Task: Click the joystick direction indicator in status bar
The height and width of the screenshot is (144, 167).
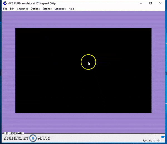Action: click(x=157, y=140)
